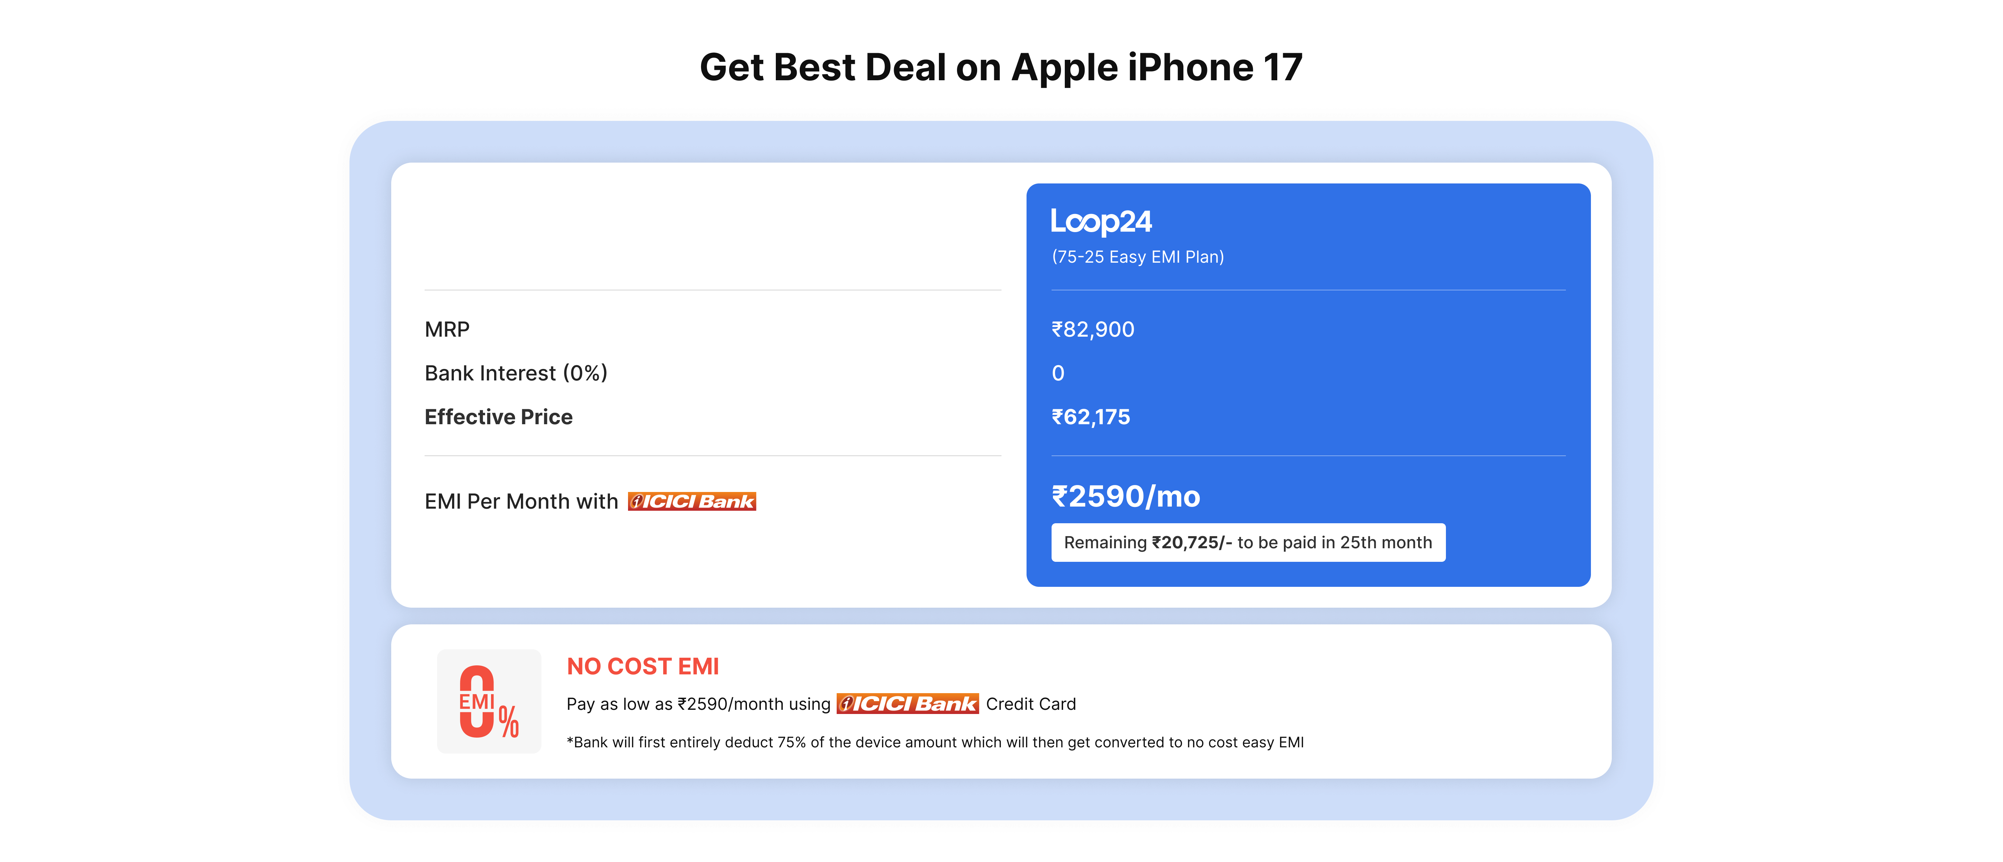Click the NO COST EMI heading
Viewport: 2003px width, 862px height.
pyautogui.click(x=642, y=666)
